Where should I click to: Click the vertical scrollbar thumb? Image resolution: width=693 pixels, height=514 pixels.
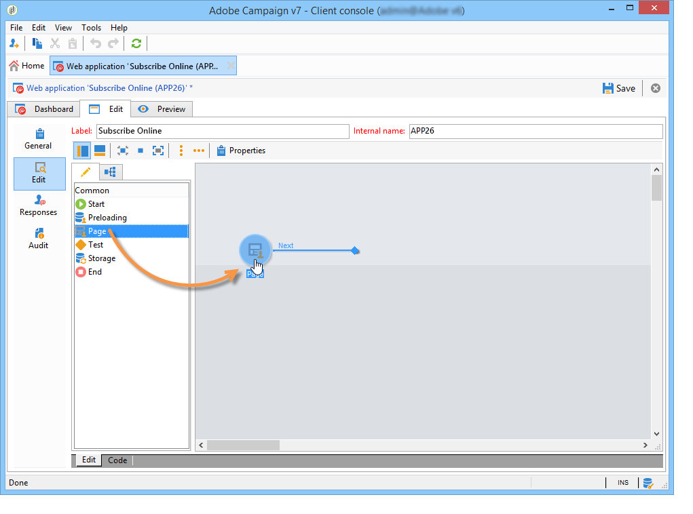pos(657,188)
